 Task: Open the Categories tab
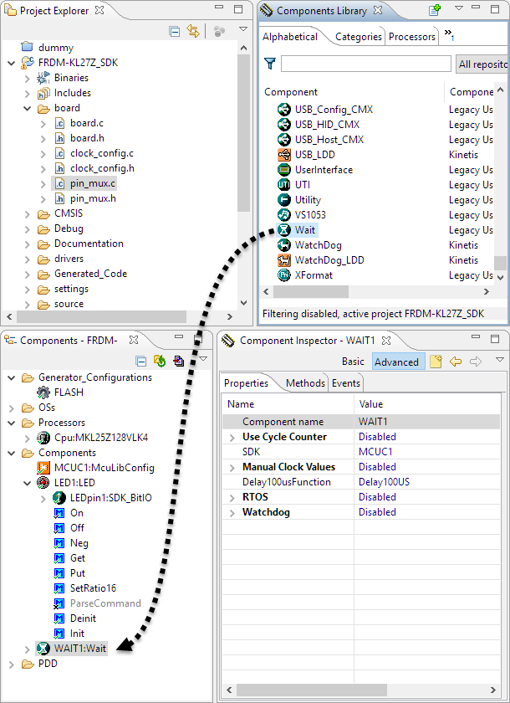359,37
